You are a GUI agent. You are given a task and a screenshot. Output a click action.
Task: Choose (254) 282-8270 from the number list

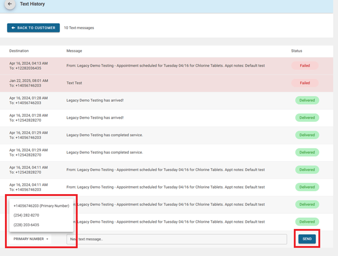click(x=27, y=215)
